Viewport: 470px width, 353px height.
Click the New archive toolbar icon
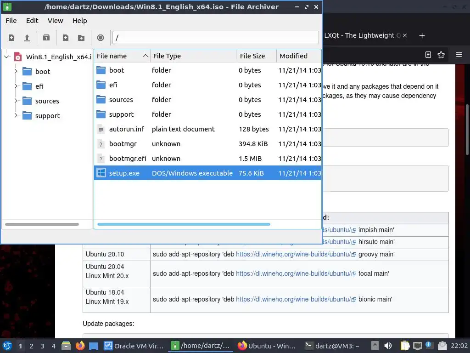11,38
